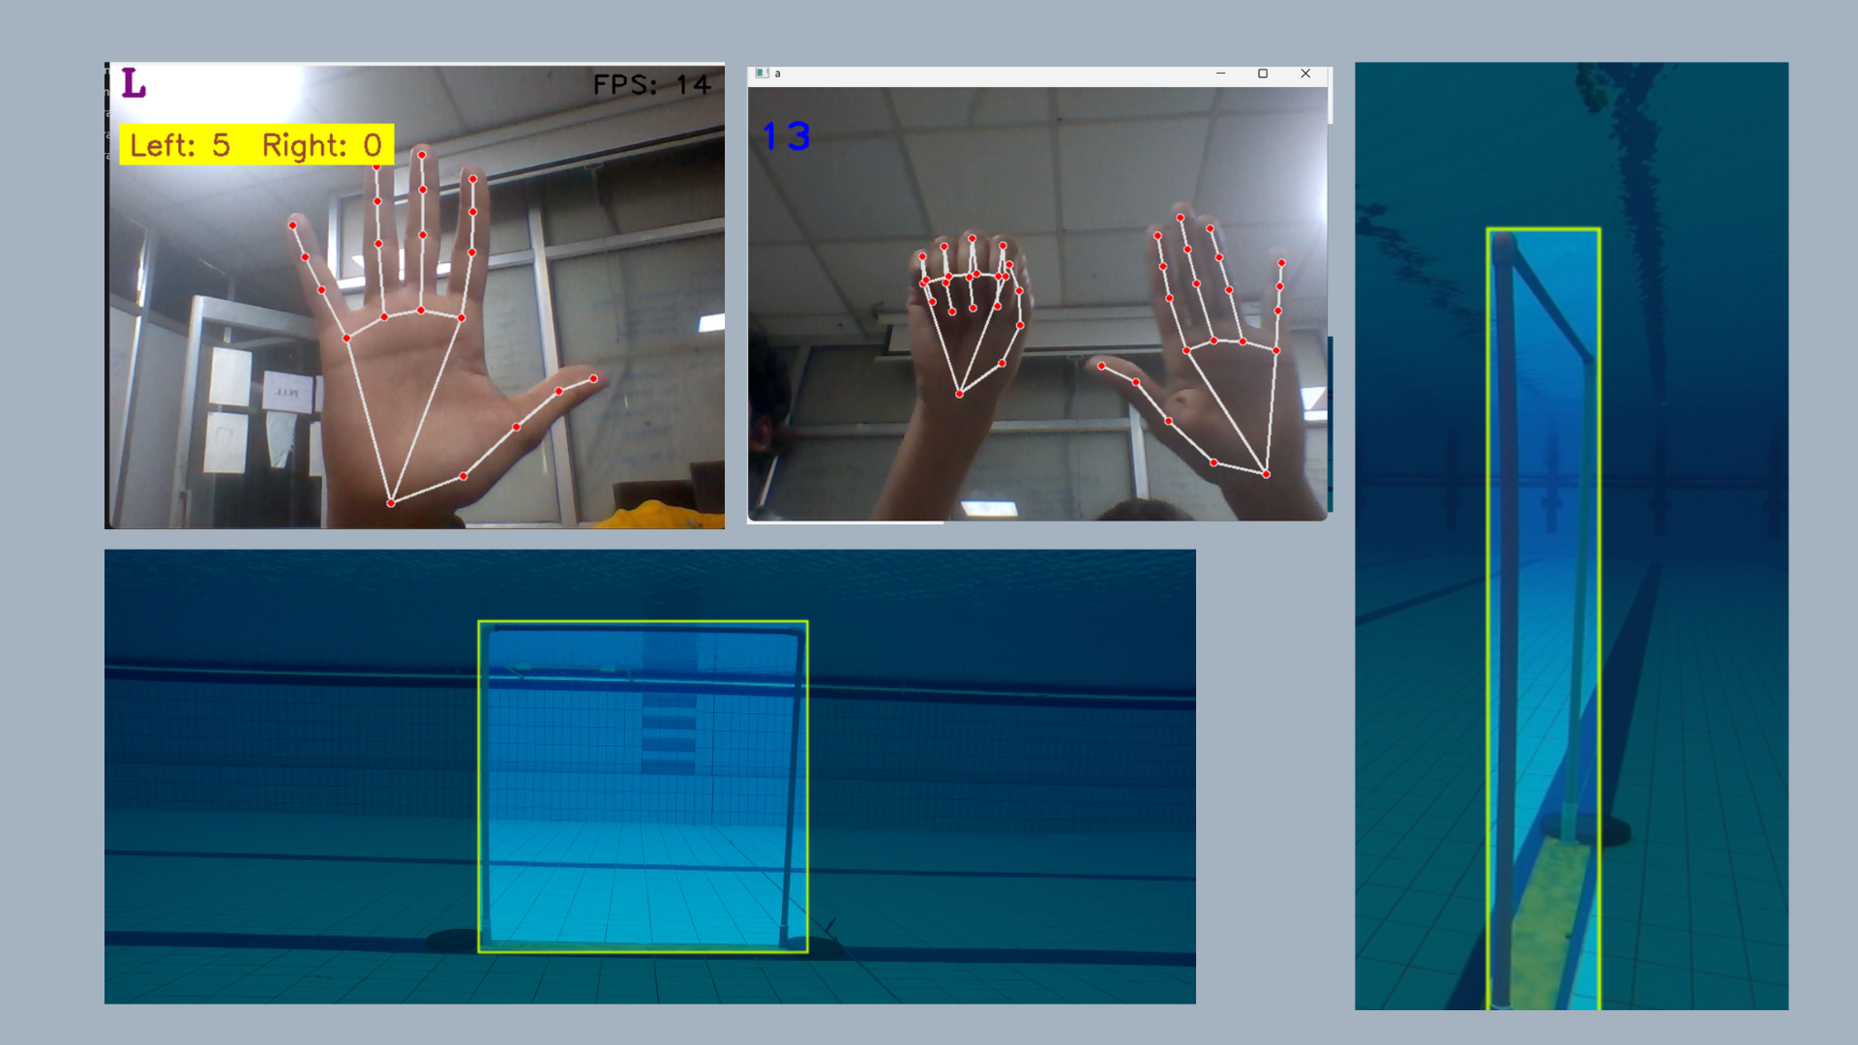Click the blue '13' number overlay
Screen dimensions: 1858x1045
(786, 136)
